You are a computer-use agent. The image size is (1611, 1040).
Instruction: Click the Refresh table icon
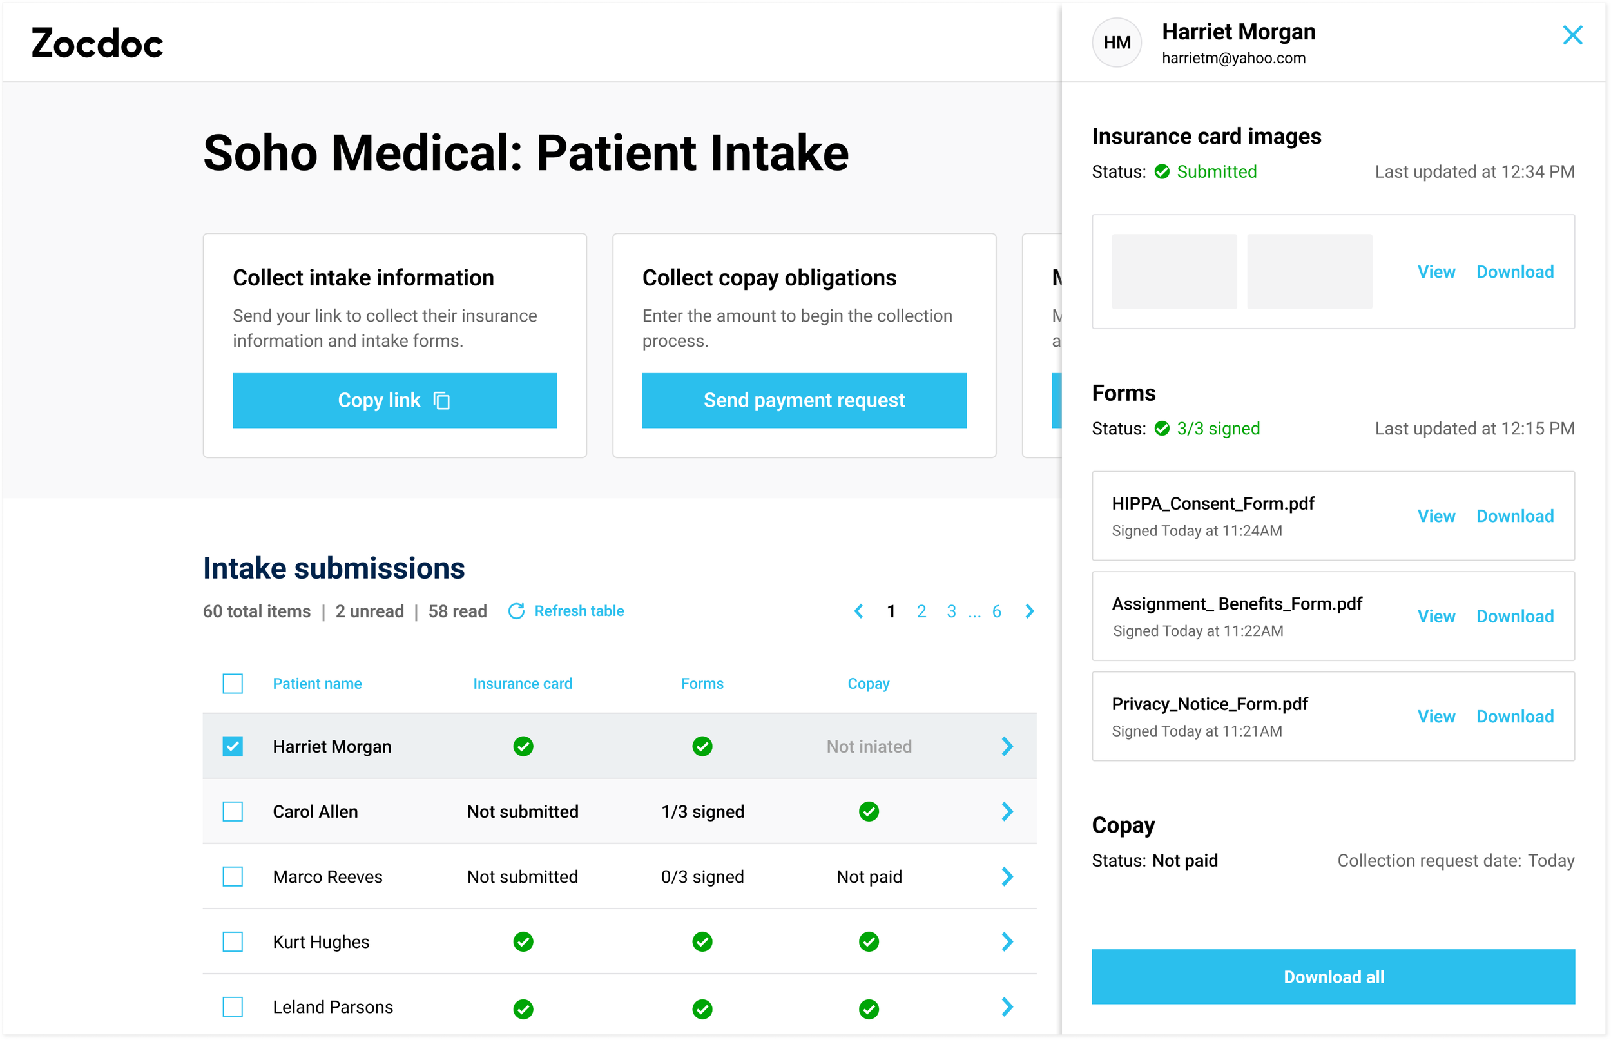tap(516, 611)
